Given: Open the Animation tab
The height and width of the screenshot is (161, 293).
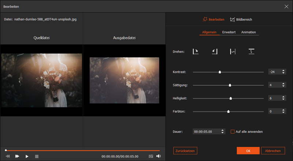Looking at the screenshot, I should point(248,32).
